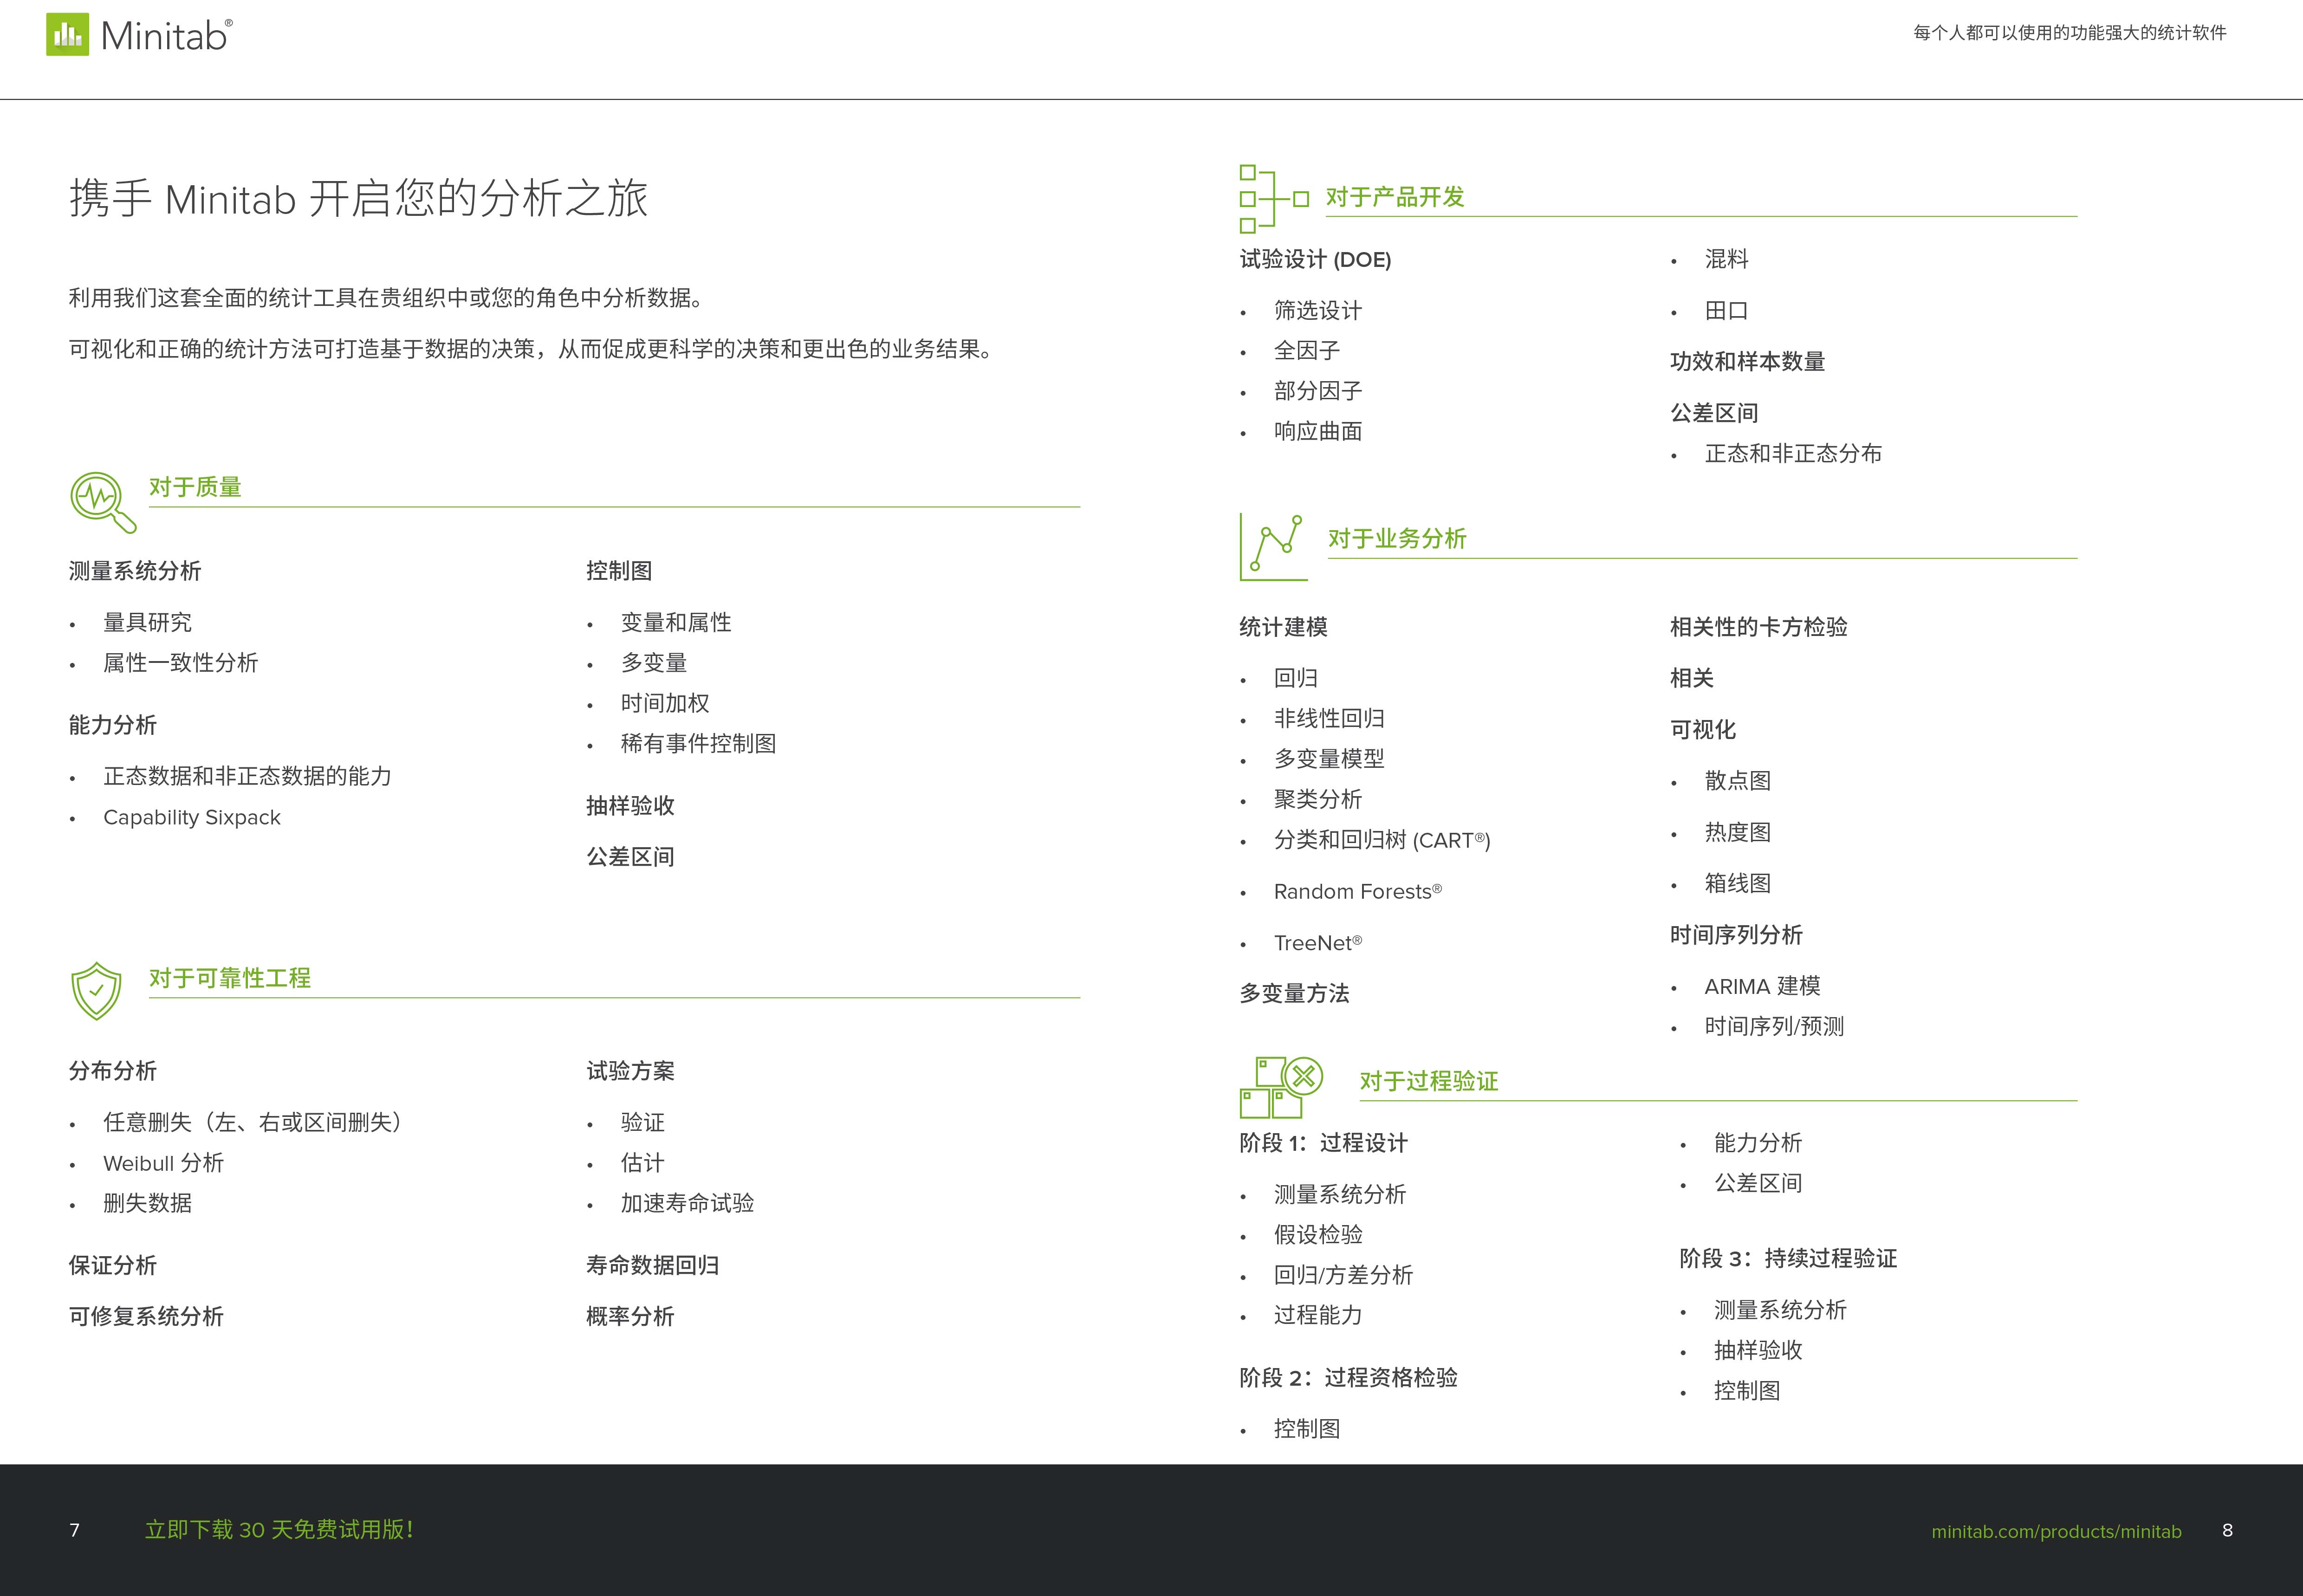Click the 阶段 3：持续过程验证 heading
This screenshot has width=2303, height=1596.
[1788, 1258]
